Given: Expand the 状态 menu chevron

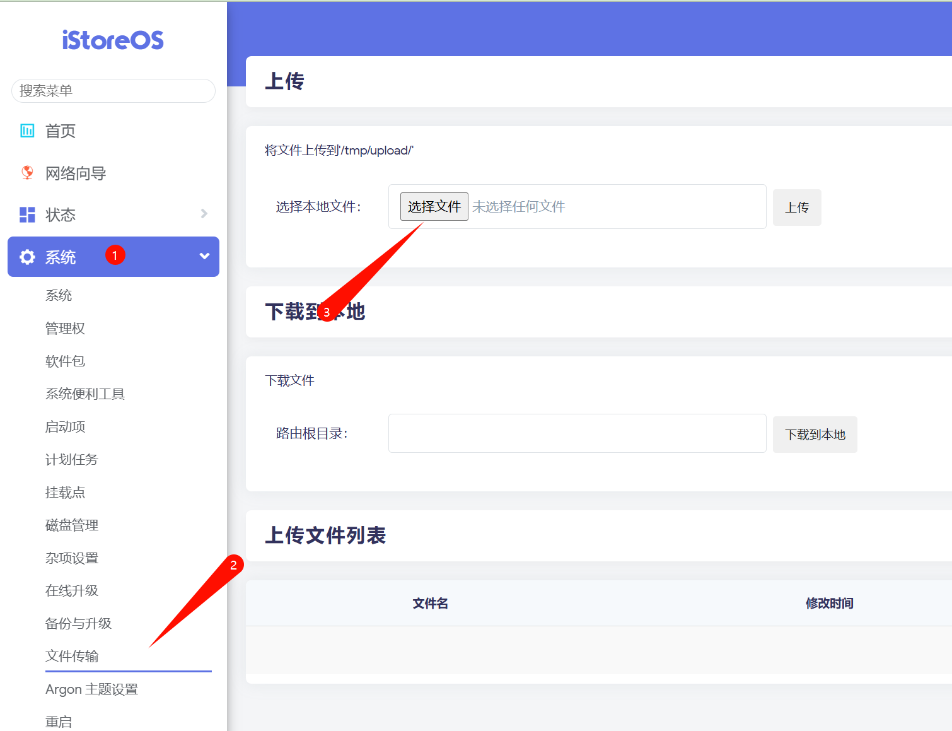Looking at the screenshot, I should tap(204, 214).
